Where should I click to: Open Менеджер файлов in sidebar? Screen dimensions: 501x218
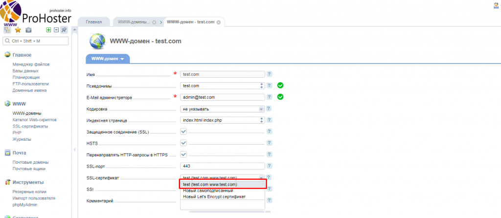[x=31, y=65]
